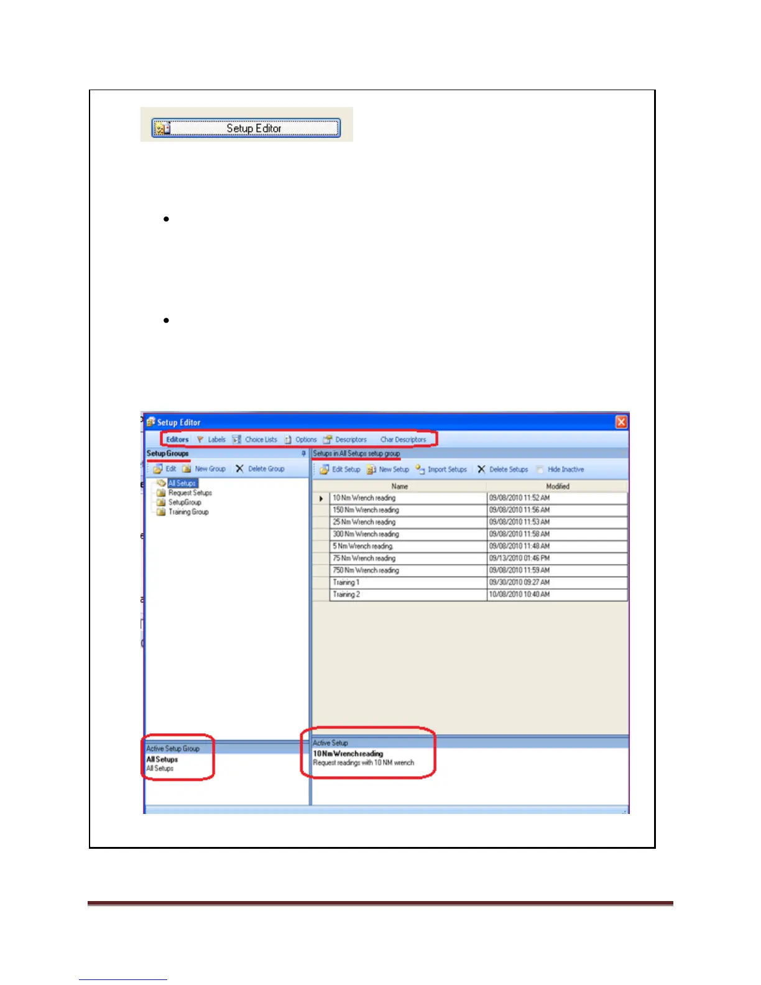This screenshot has width=761, height=985.
Task: Click the Delete Group button
Action: point(260,469)
